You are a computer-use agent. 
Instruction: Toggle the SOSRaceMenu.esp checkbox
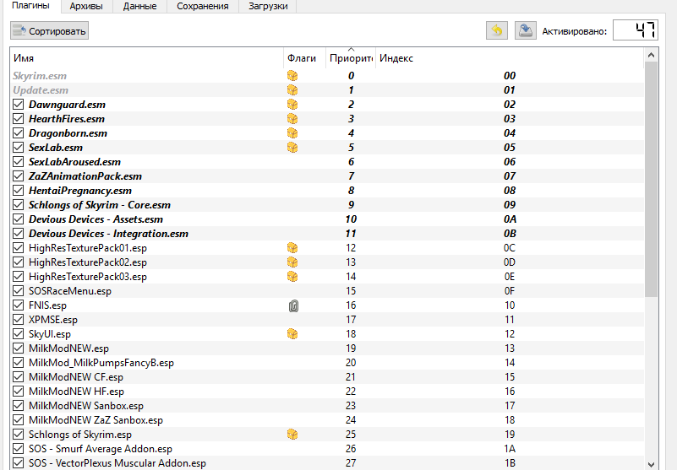point(19,291)
